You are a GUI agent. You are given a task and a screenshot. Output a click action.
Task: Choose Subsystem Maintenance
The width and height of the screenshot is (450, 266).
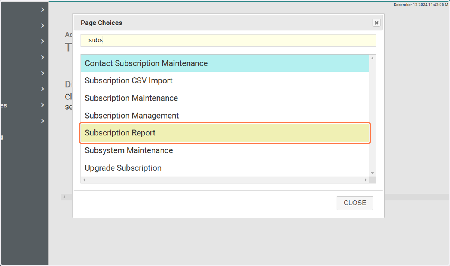click(225, 150)
